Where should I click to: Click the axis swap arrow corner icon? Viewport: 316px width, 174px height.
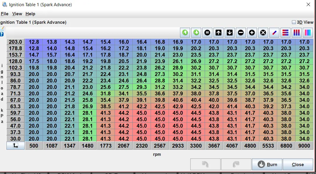[16, 146]
